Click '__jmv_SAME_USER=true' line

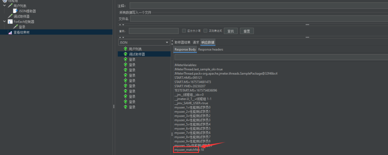click(x=191, y=103)
